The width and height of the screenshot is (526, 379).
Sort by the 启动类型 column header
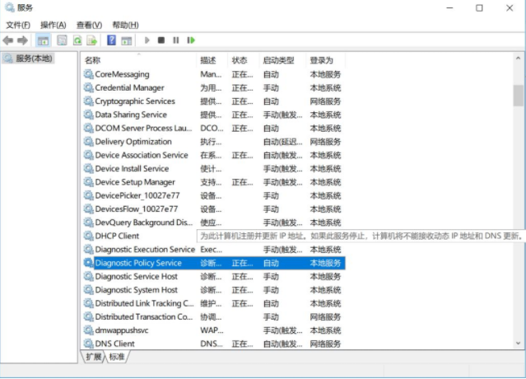(x=277, y=60)
